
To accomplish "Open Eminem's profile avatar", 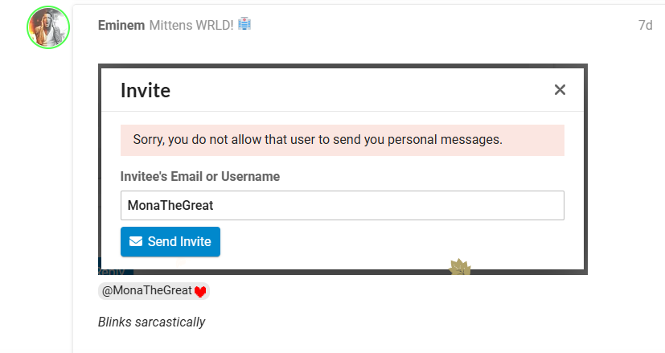I will [48, 27].
